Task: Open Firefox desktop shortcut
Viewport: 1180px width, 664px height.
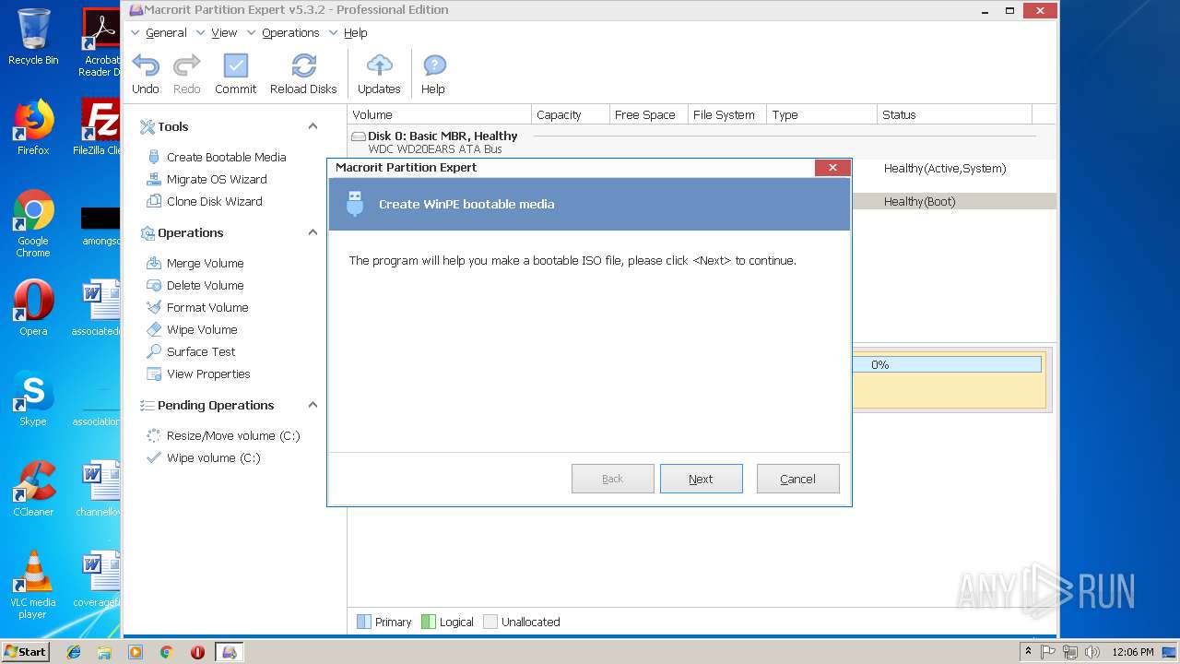Action: click(x=33, y=127)
